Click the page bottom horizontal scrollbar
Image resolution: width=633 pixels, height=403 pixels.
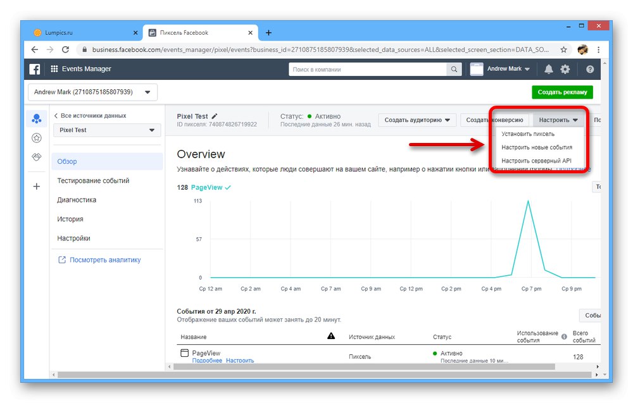tap(325, 375)
